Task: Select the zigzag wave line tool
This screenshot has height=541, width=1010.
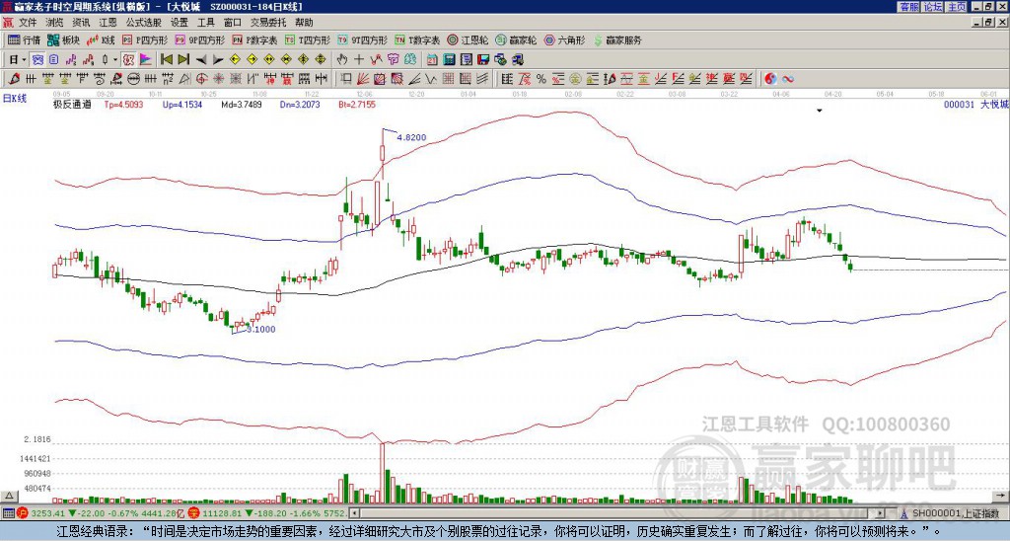Action: [431, 79]
